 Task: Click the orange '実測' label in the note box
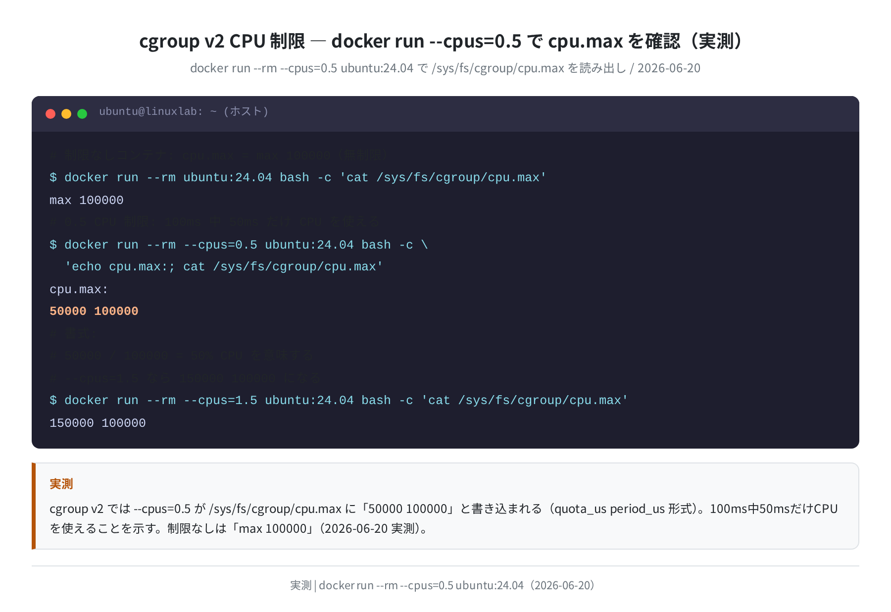tap(61, 484)
